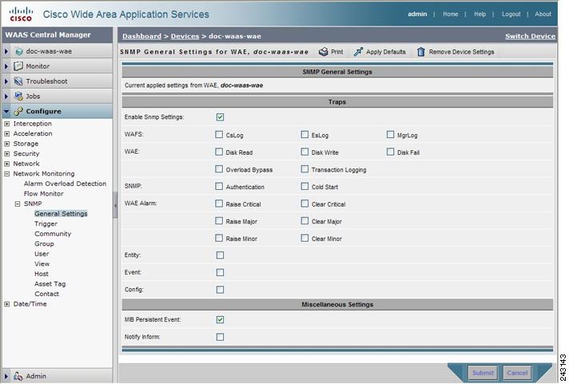The width and height of the screenshot is (569, 384).
Task: Expand the Storage tree node
Action: (x=7, y=144)
